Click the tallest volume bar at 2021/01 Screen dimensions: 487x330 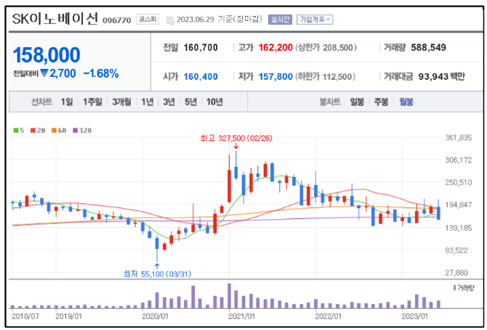[x=229, y=296]
